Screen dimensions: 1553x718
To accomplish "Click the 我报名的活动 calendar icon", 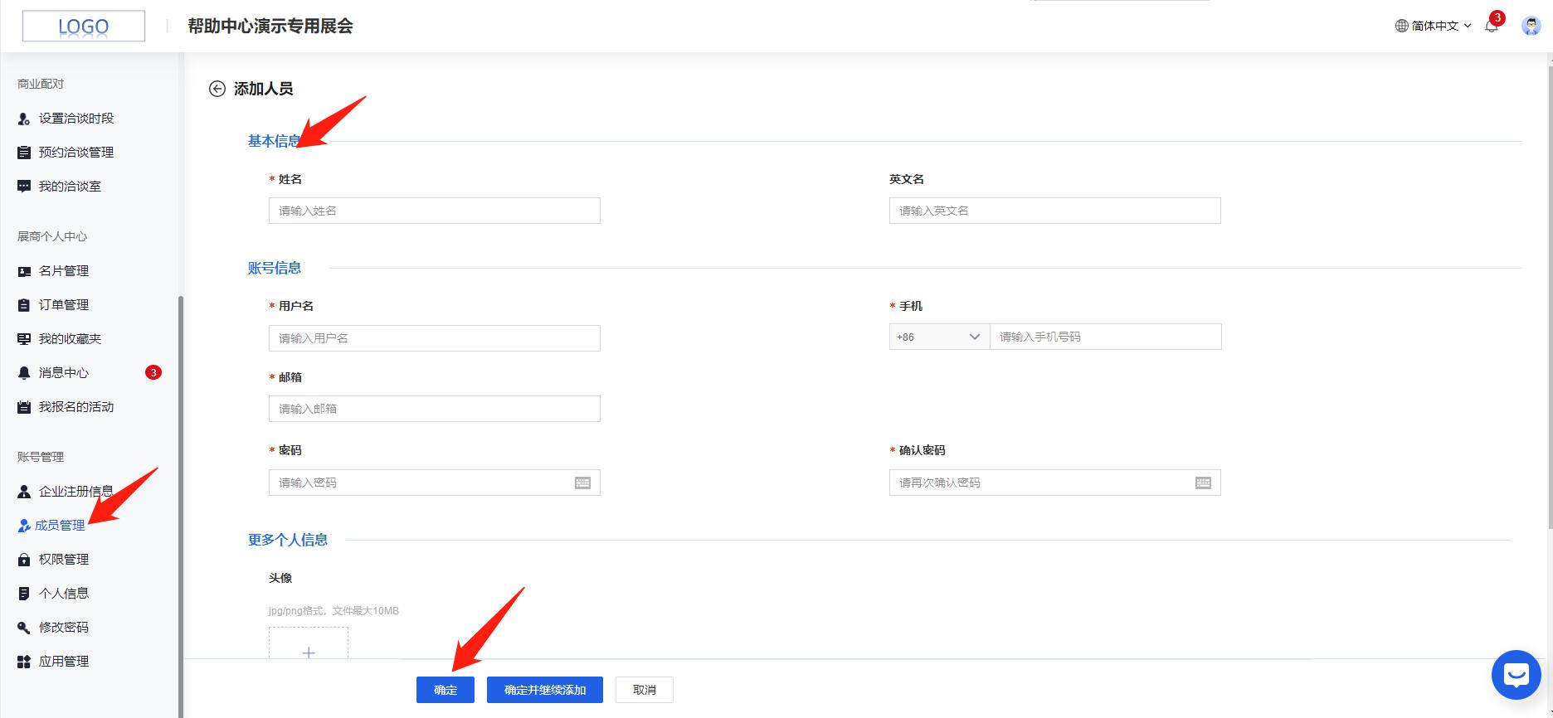I will tap(24, 407).
